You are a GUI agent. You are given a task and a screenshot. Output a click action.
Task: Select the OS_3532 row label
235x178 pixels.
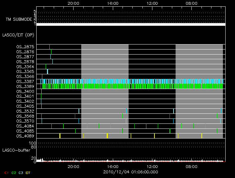point(25,111)
